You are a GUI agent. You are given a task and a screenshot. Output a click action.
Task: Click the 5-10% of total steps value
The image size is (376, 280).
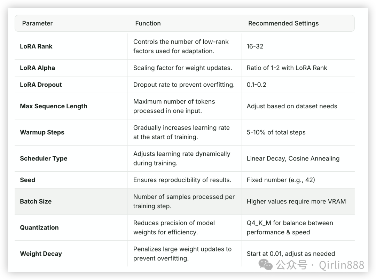[276, 132]
